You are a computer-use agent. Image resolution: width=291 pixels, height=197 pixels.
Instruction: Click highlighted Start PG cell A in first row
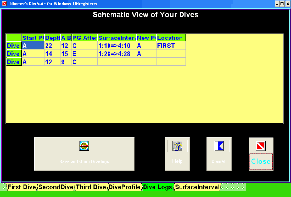pyautogui.click(x=33, y=46)
